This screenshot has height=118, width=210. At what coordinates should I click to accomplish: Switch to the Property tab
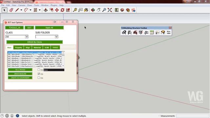[x=18, y=48]
